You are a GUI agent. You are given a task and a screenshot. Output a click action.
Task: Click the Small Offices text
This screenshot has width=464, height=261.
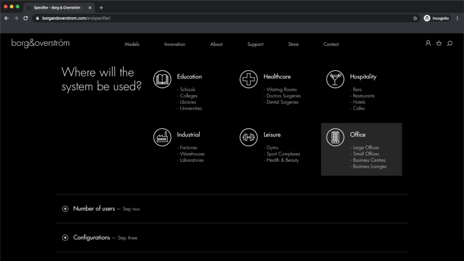[x=366, y=154]
